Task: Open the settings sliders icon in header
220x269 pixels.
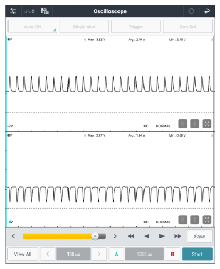Action: [13, 11]
